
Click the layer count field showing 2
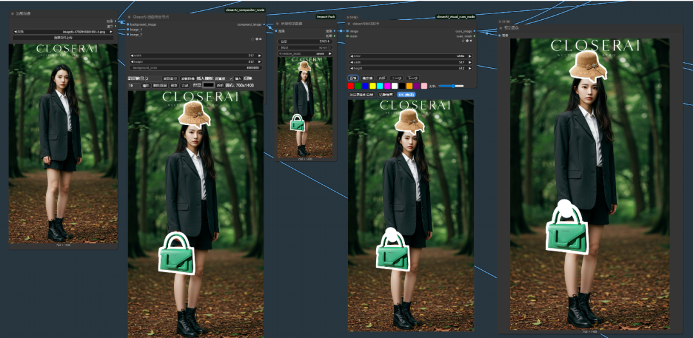click(x=153, y=79)
